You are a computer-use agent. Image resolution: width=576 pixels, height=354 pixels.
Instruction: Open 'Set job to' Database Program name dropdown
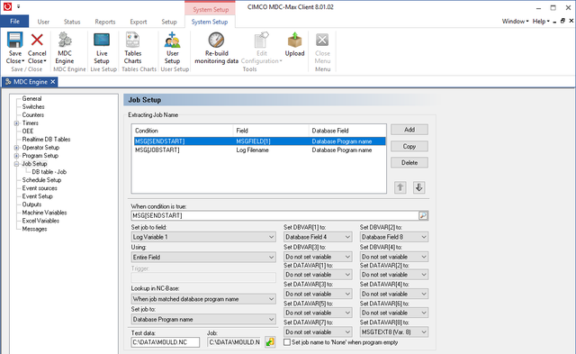pos(203,319)
